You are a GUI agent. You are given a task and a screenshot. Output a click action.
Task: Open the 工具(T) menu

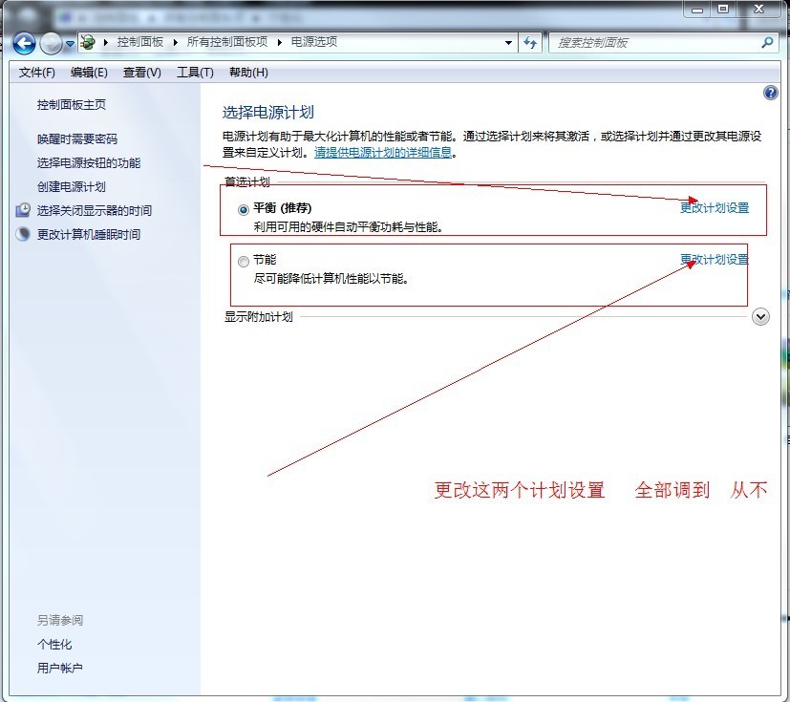click(x=195, y=73)
